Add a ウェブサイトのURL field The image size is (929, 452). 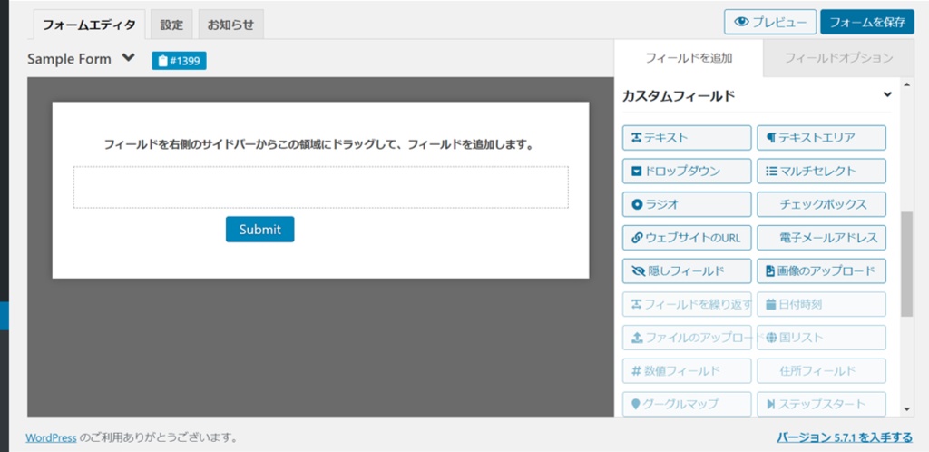(687, 238)
